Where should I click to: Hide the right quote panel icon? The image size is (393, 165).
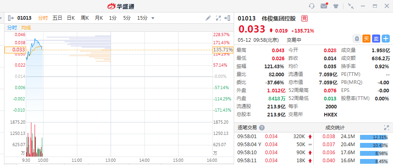228,18
